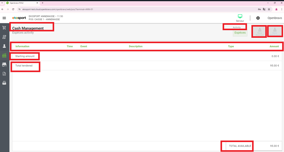Open the translate page icon
This screenshot has height=152, width=284.
coord(264,9)
